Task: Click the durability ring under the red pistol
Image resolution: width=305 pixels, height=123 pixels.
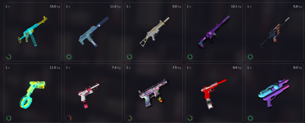Action: (190, 118)
